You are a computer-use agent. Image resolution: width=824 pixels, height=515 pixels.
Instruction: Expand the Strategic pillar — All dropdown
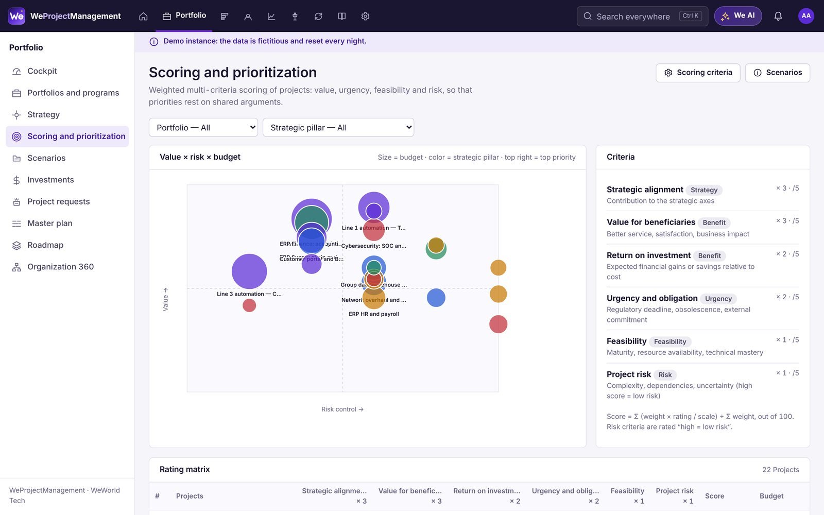point(338,127)
